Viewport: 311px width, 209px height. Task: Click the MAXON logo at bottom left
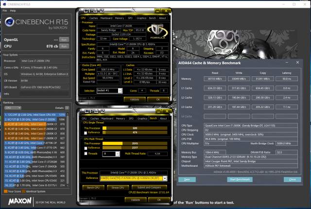click(20, 201)
